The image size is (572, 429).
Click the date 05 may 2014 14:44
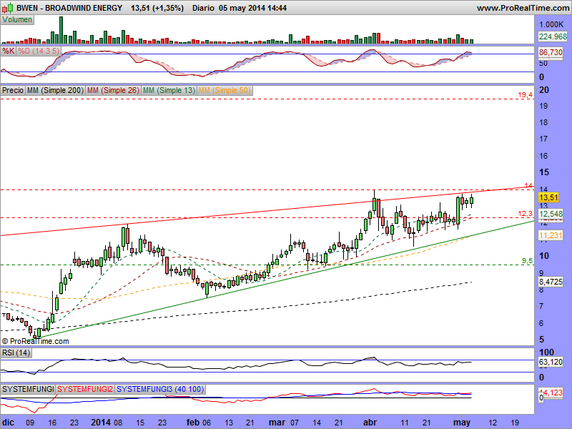[x=253, y=8]
